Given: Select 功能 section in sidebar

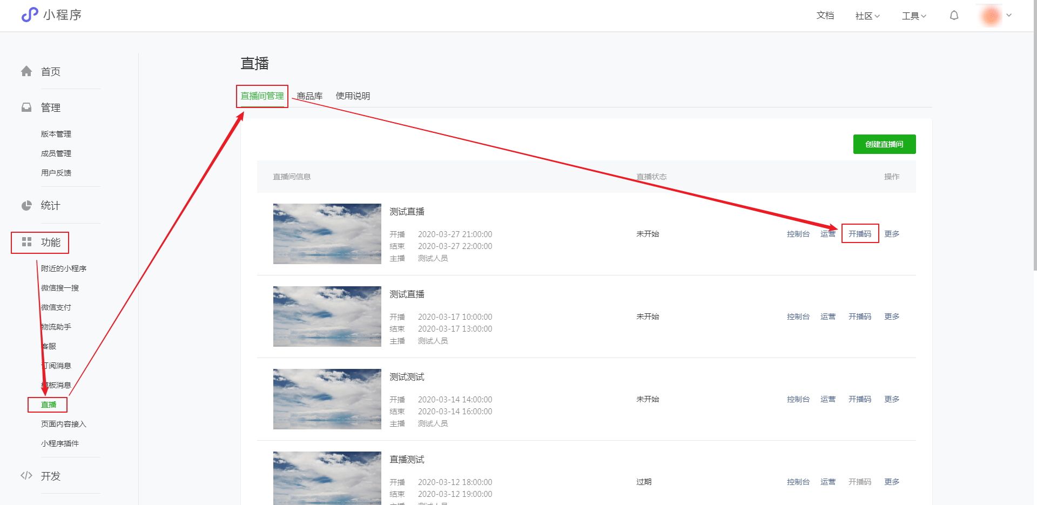Looking at the screenshot, I should [51, 242].
